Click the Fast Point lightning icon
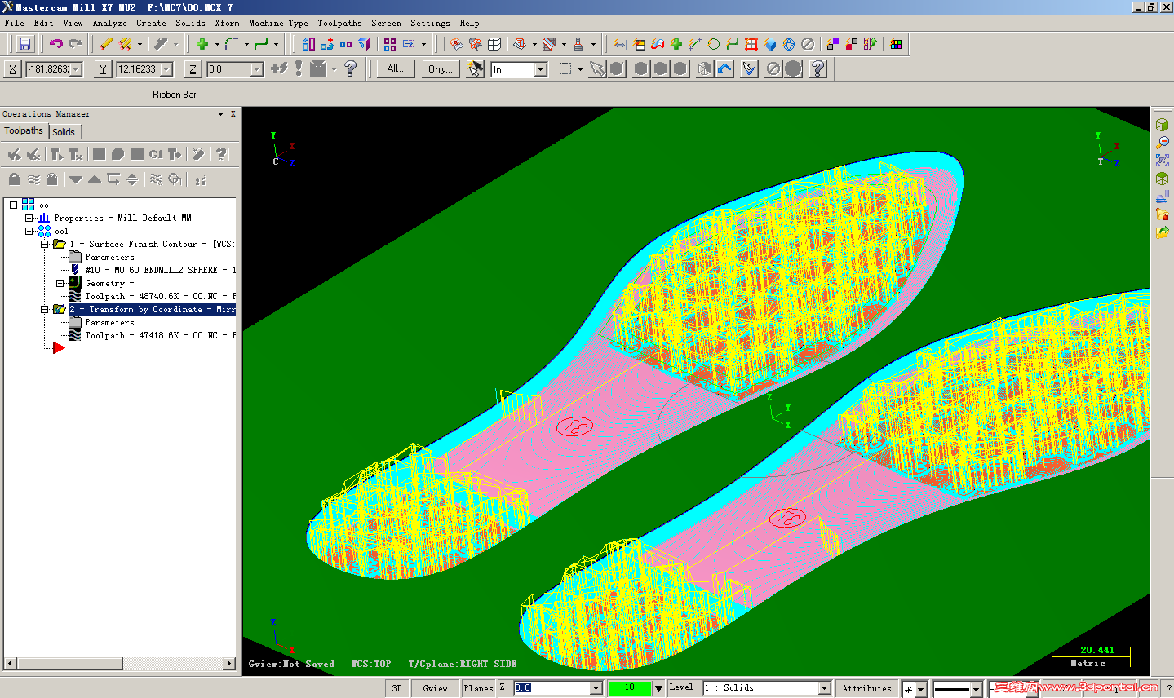Image resolution: width=1174 pixels, height=698 pixels. coord(280,69)
